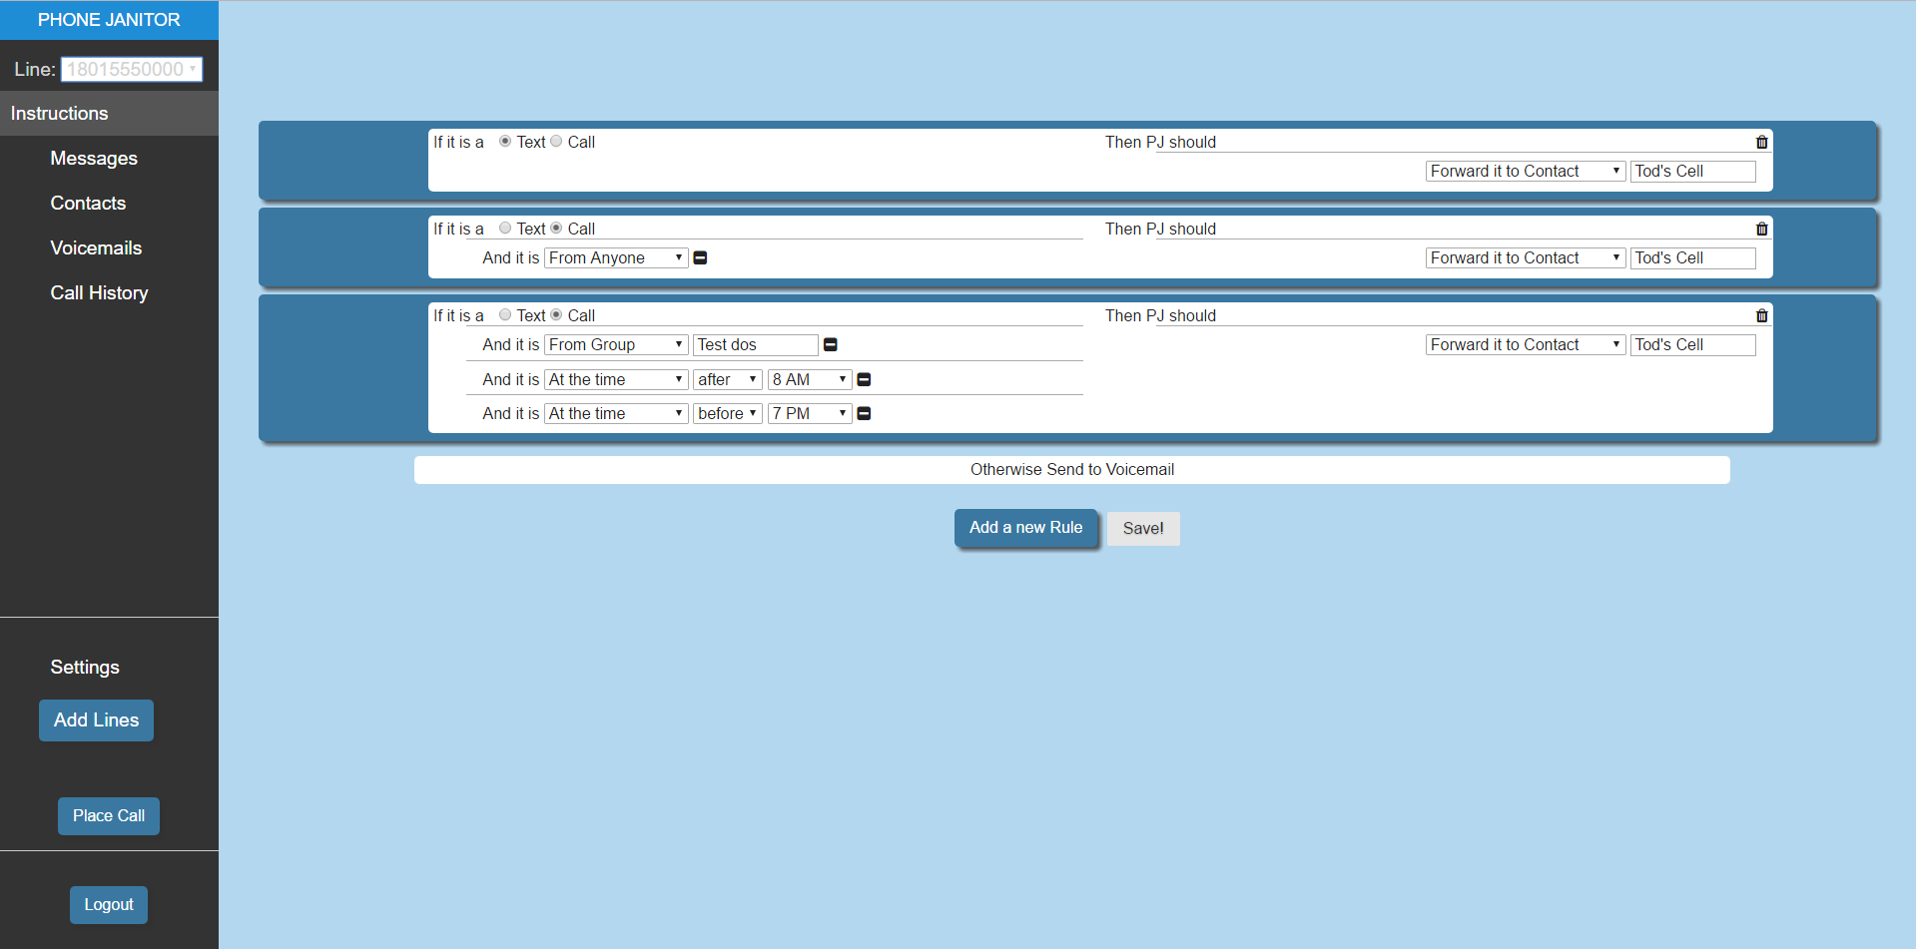1916x949 pixels.
Task: Select Text radio in the second rule
Action: click(505, 229)
